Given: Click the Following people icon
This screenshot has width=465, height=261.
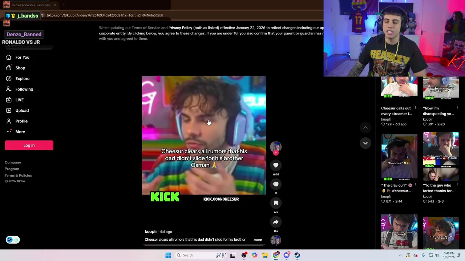Looking at the screenshot, I should point(9,89).
